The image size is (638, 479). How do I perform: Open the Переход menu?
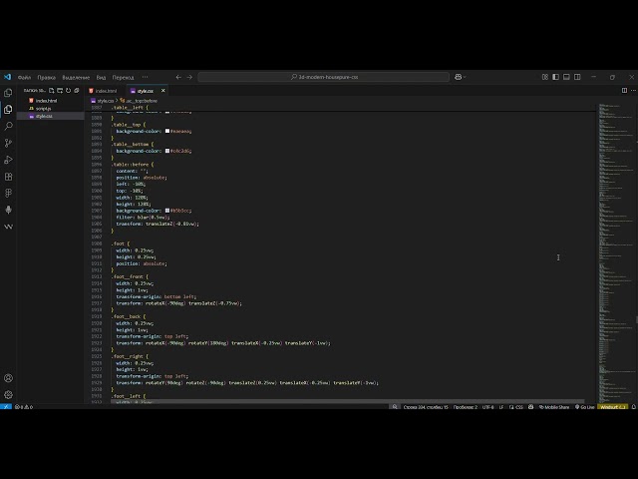(123, 77)
